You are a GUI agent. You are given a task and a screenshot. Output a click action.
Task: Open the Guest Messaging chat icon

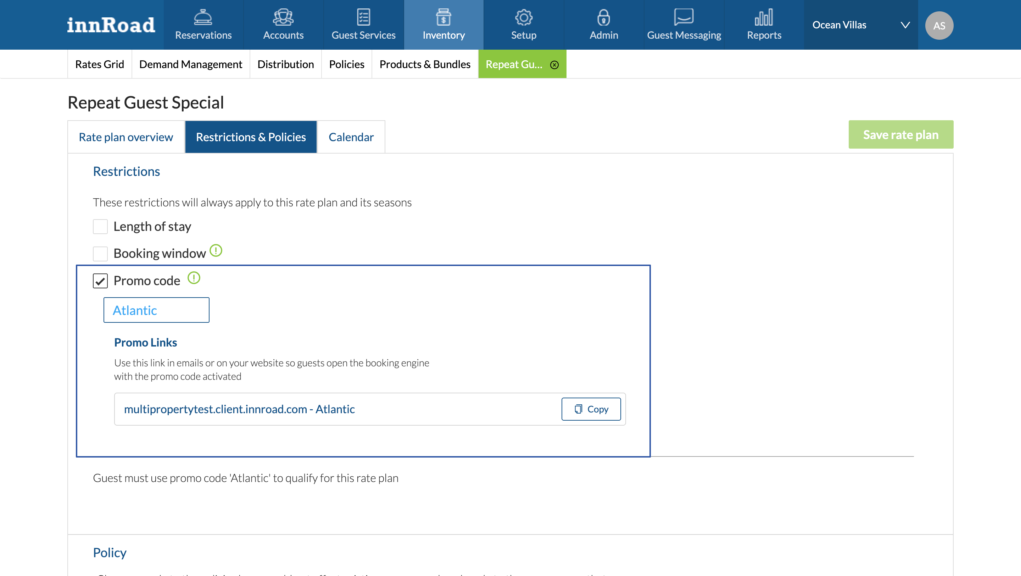click(684, 17)
